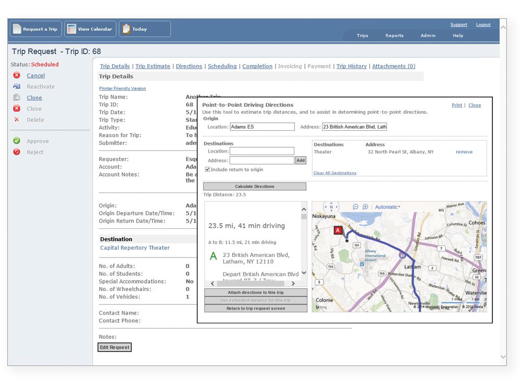Click remove link for Theater destination

(464, 152)
